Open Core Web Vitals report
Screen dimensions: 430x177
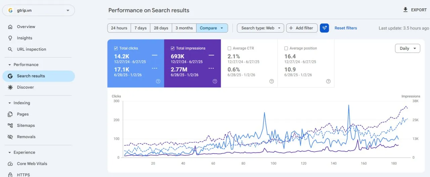point(39,164)
